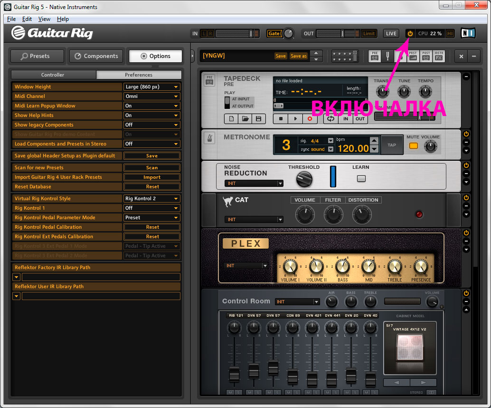Set Tapedeck loop IN point
This screenshot has height=408, width=491.
pyautogui.click(x=345, y=119)
